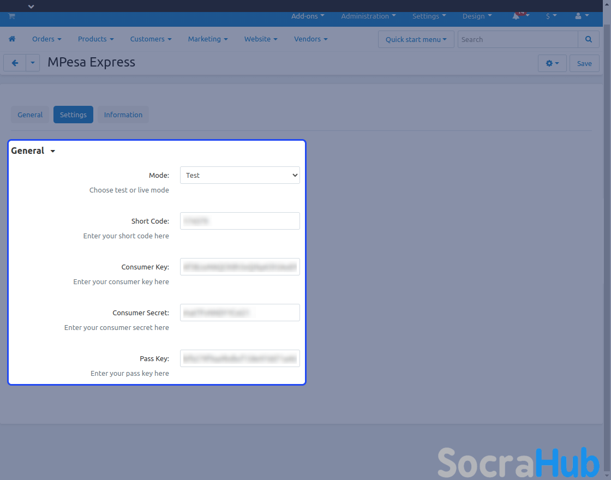The image size is (611, 480).
Task: Click the search magnifier button
Action: tap(588, 39)
